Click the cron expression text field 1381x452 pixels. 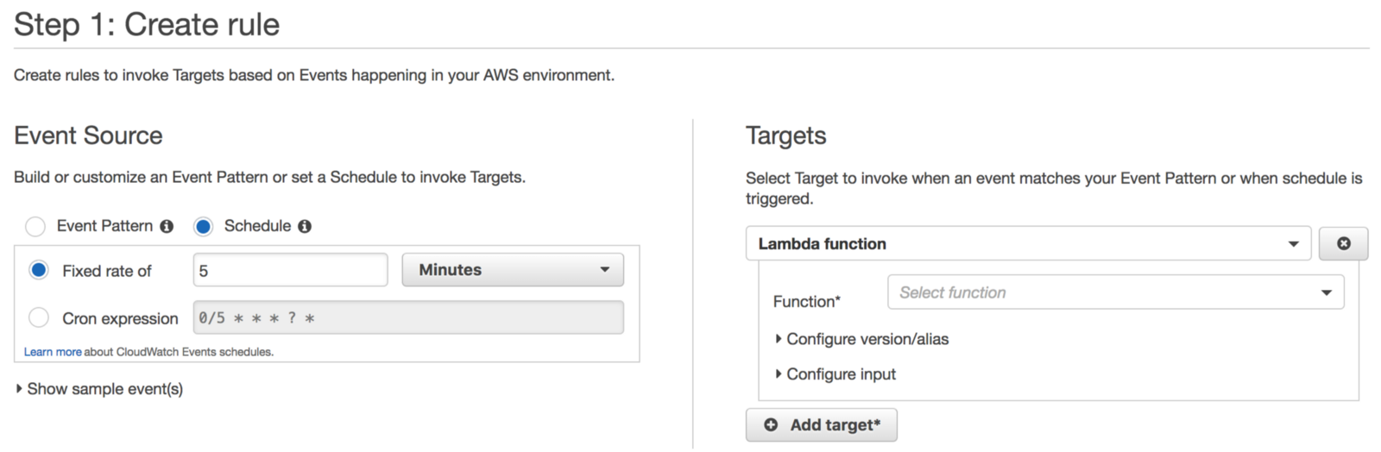click(407, 317)
